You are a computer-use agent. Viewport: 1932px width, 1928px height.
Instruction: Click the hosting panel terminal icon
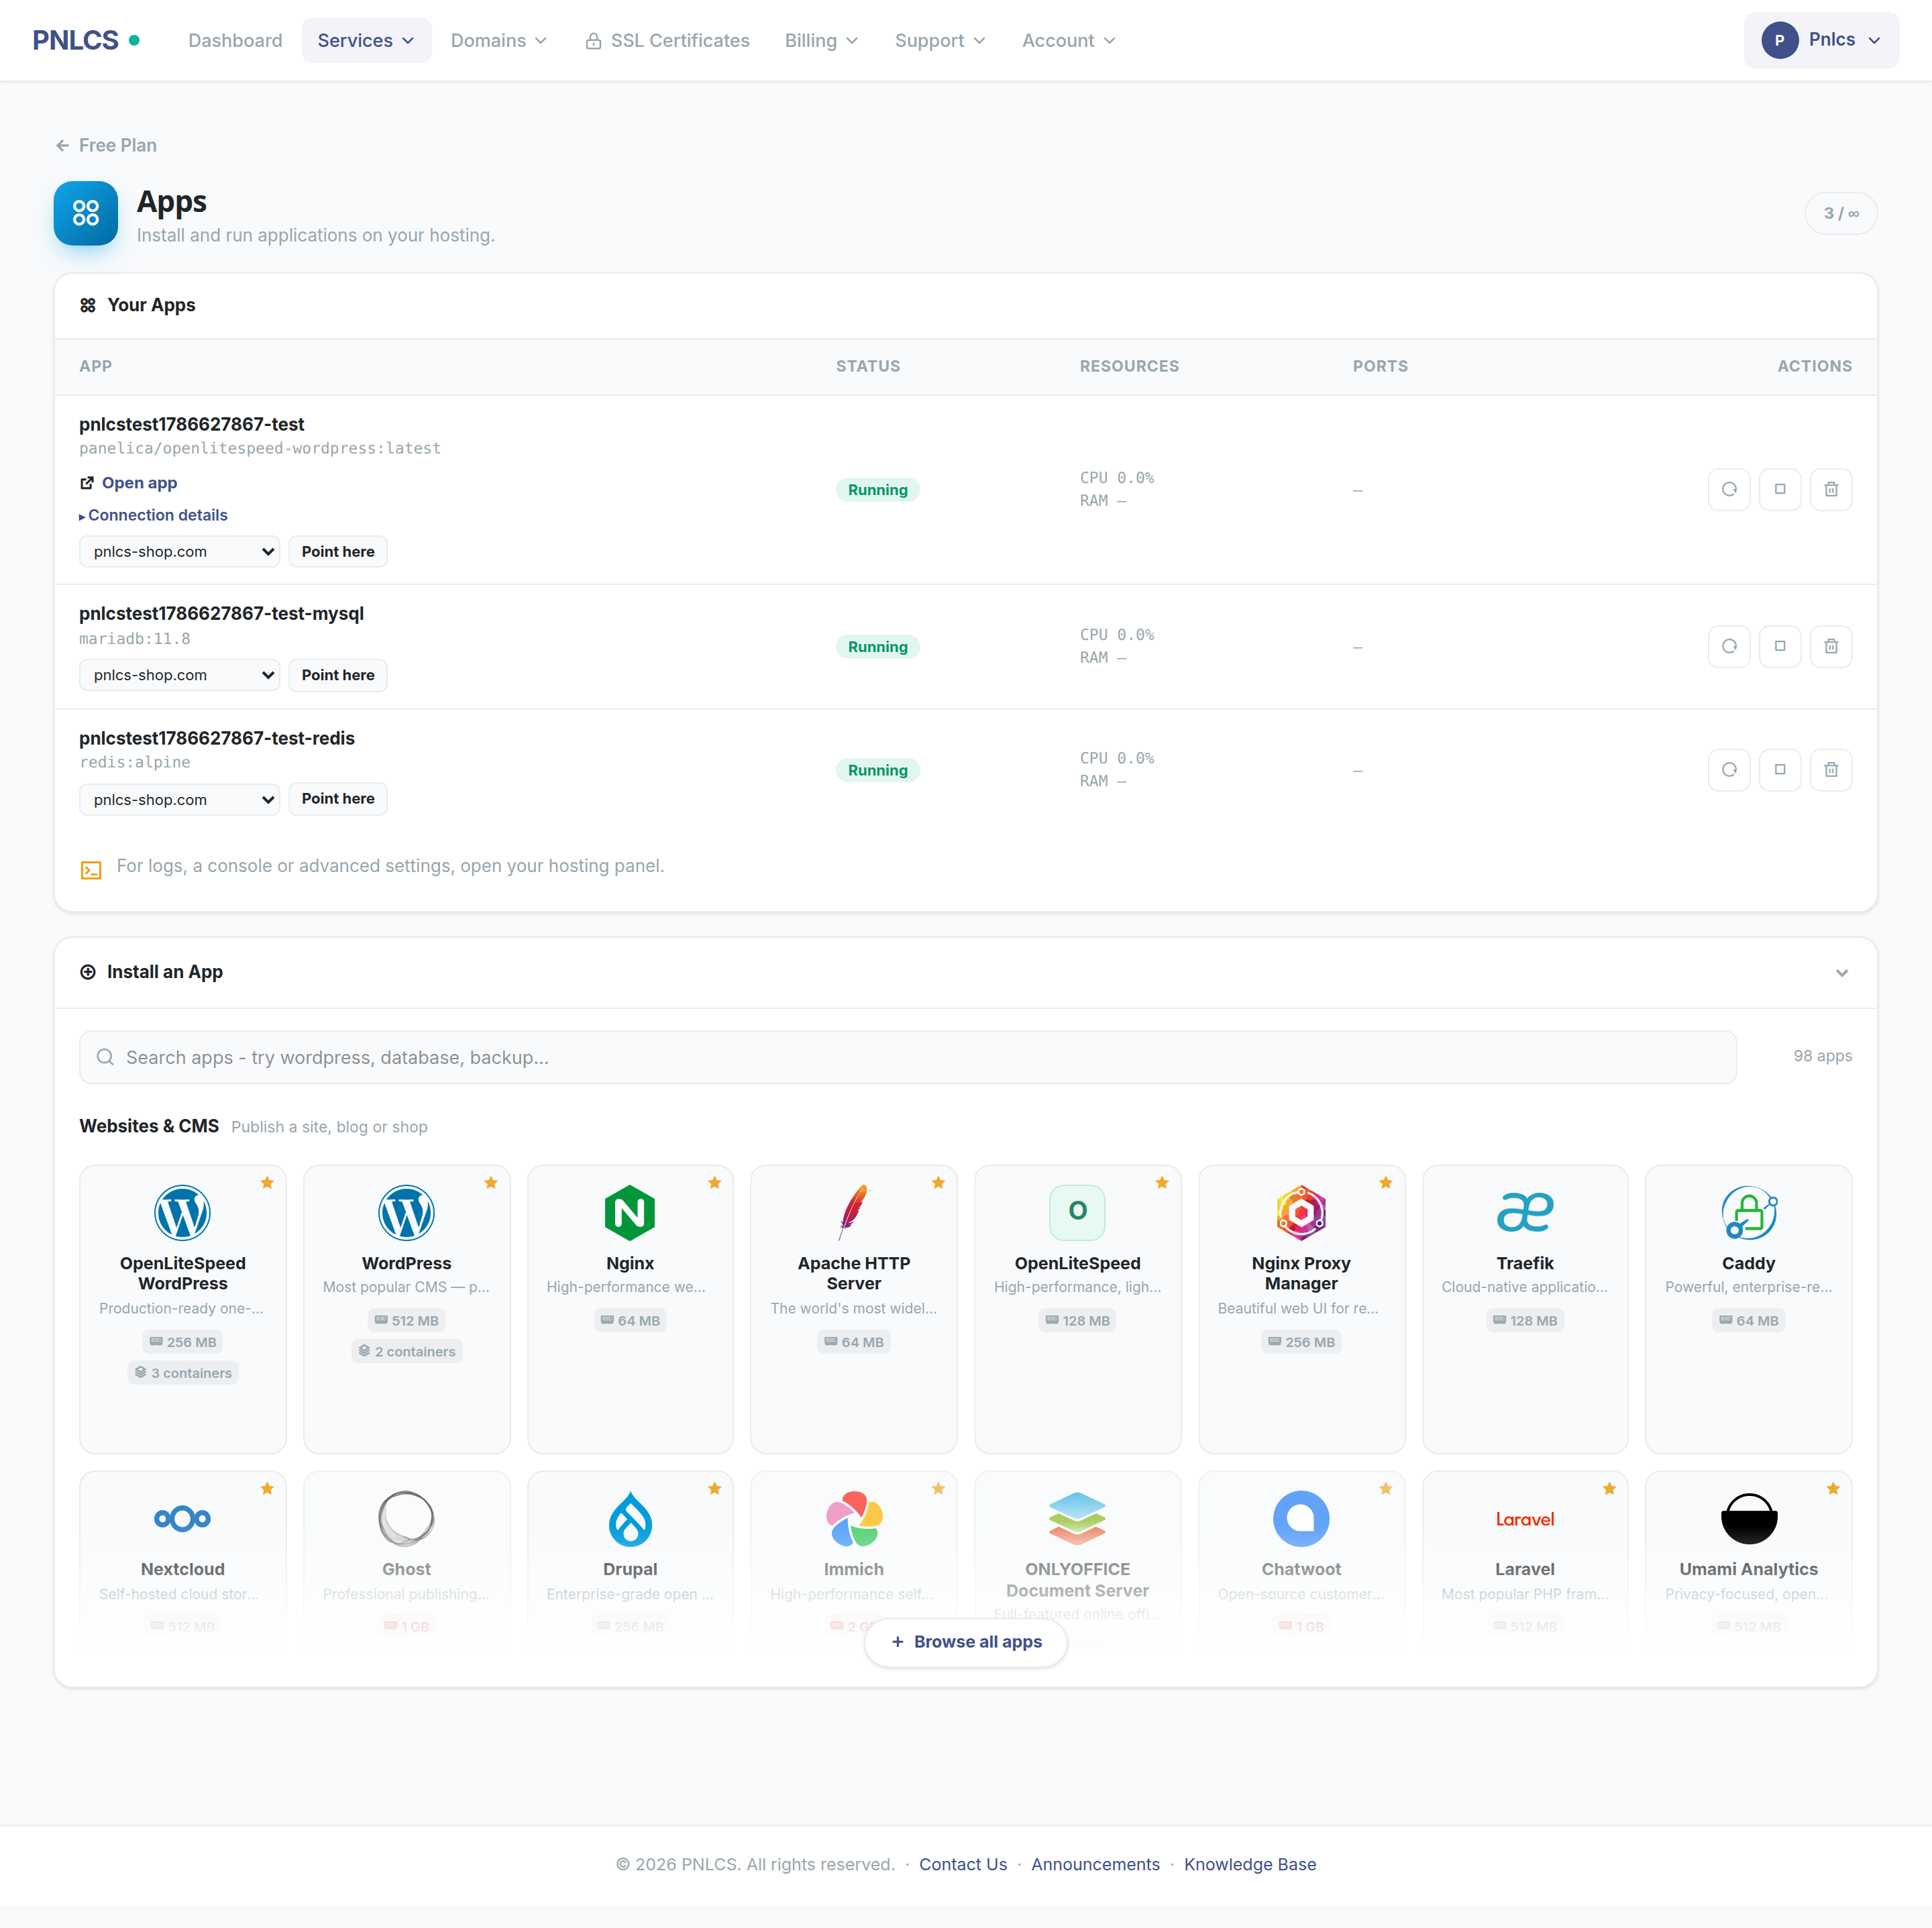click(x=91, y=870)
